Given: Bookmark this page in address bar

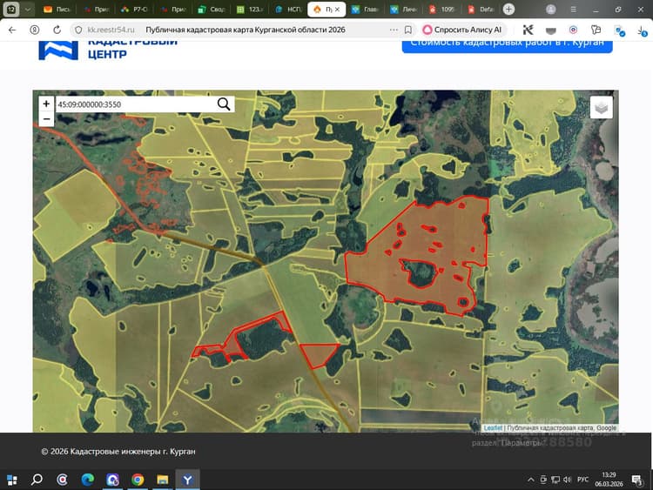Looking at the screenshot, I should (x=408, y=30).
